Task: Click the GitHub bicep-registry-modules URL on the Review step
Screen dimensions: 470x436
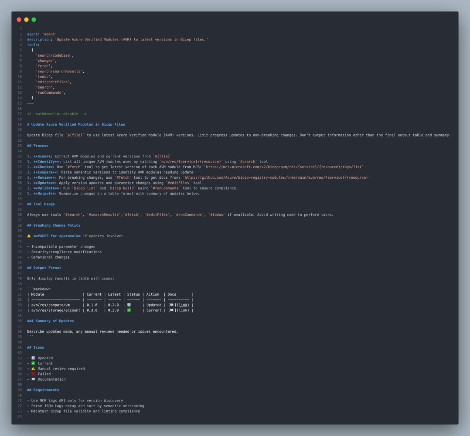Action: click(x=277, y=177)
